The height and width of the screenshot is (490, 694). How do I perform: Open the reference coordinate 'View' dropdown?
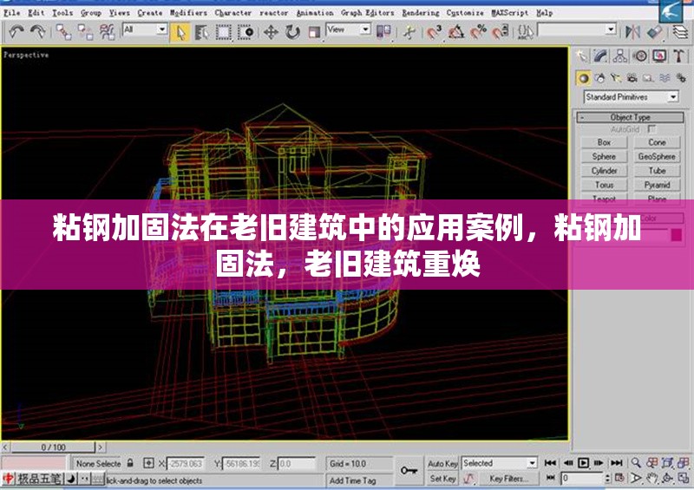[x=349, y=29]
